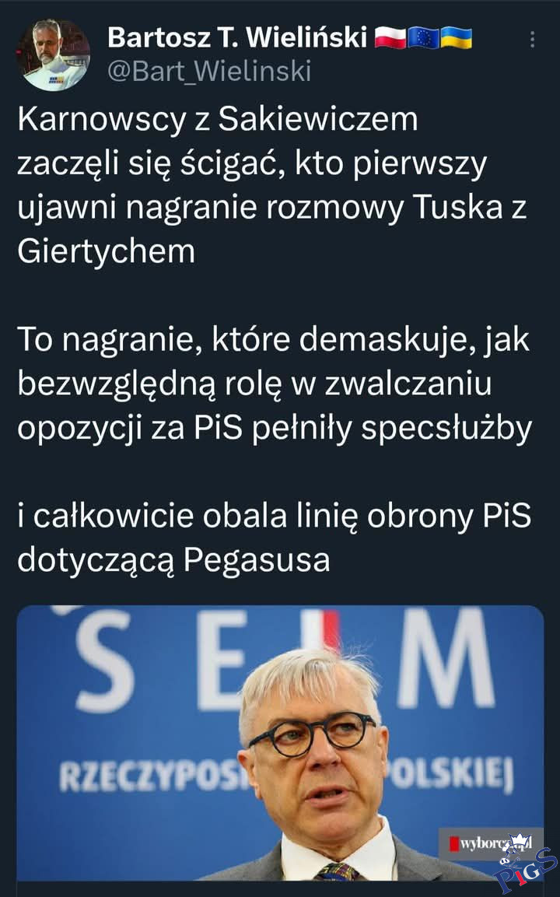This screenshot has height=897, width=560.
Task: Click the wyborcza.pl logo badge on the photo
Action: (x=490, y=843)
